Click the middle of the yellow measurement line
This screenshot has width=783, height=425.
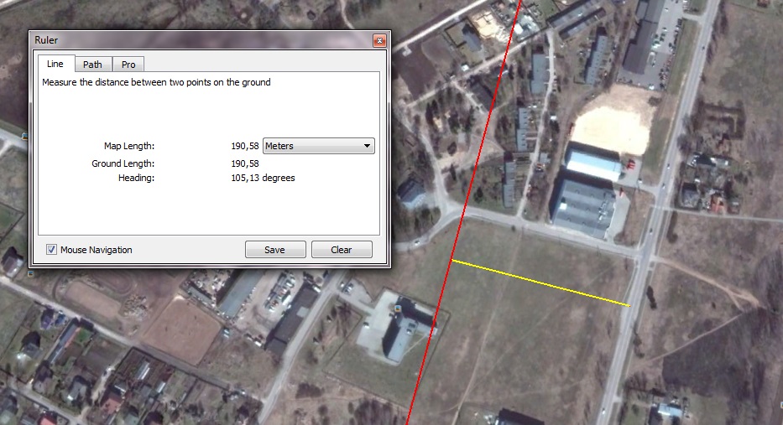pos(540,282)
